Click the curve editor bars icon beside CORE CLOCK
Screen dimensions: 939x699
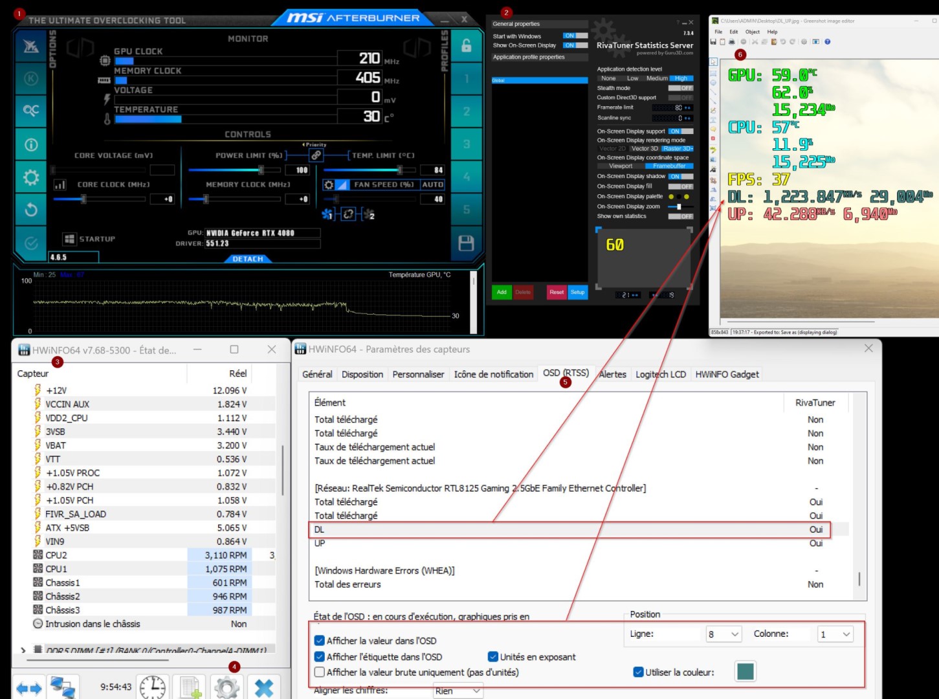(x=60, y=185)
